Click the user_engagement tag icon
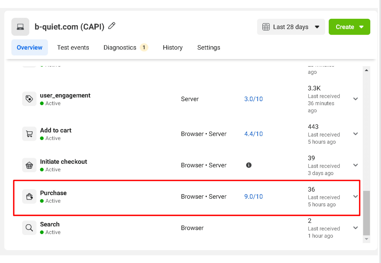The height and width of the screenshot is (263, 381). pos(29,99)
